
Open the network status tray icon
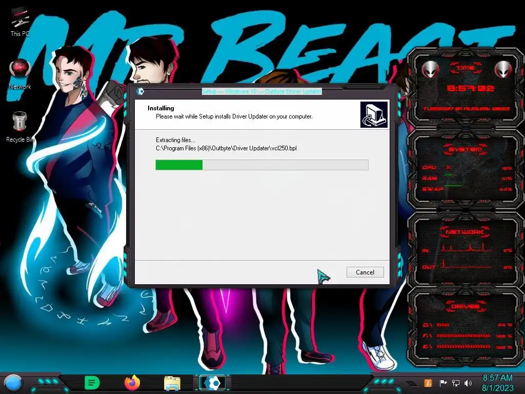tap(456, 383)
